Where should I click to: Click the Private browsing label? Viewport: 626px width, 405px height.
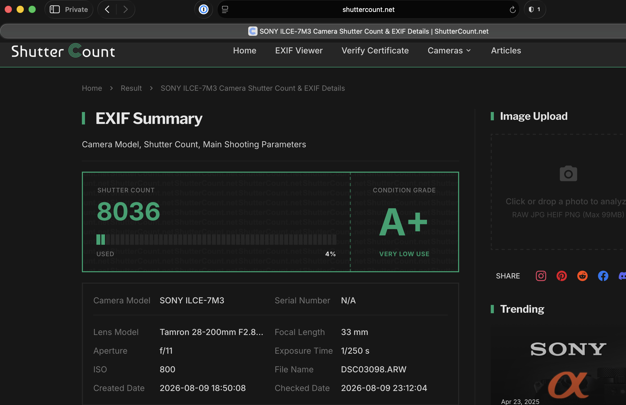[76, 10]
